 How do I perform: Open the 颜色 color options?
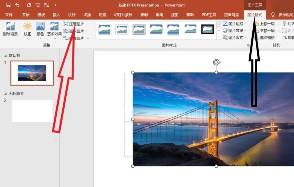[x=40, y=30]
